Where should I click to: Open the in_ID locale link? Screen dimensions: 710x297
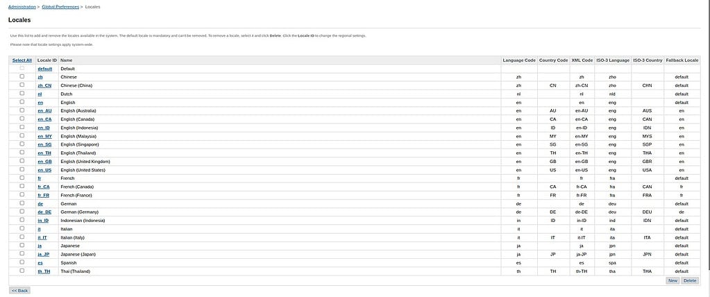44,221
